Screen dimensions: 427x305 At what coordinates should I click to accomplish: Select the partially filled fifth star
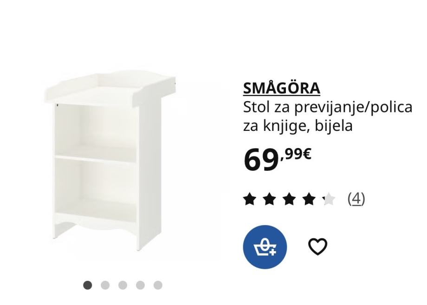pyautogui.click(x=329, y=199)
